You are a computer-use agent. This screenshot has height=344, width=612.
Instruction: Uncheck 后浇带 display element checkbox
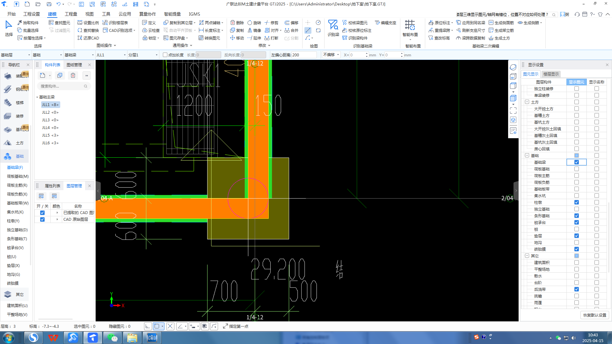tap(577, 289)
